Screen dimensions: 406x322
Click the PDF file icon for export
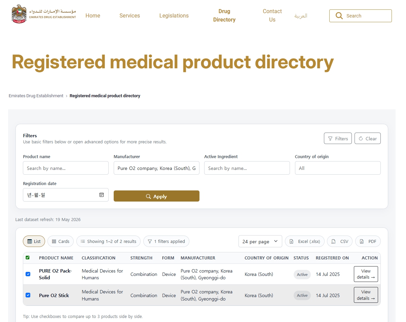(x=362, y=242)
